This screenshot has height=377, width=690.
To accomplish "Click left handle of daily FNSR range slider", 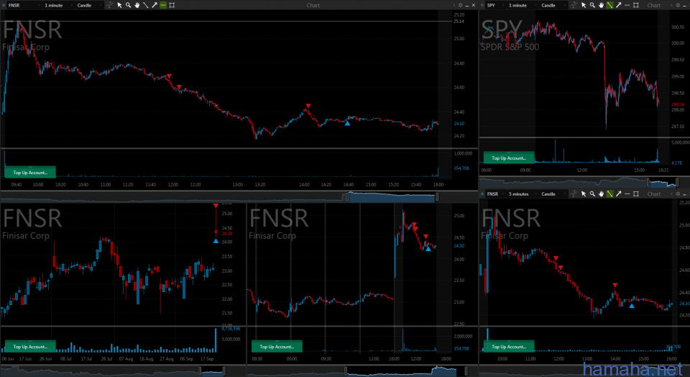I will (200, 371).
